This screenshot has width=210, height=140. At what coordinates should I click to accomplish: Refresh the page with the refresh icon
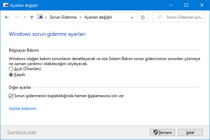pos(143,17)
